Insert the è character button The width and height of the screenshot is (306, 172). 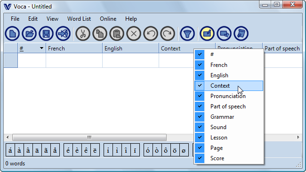point(77,150)
